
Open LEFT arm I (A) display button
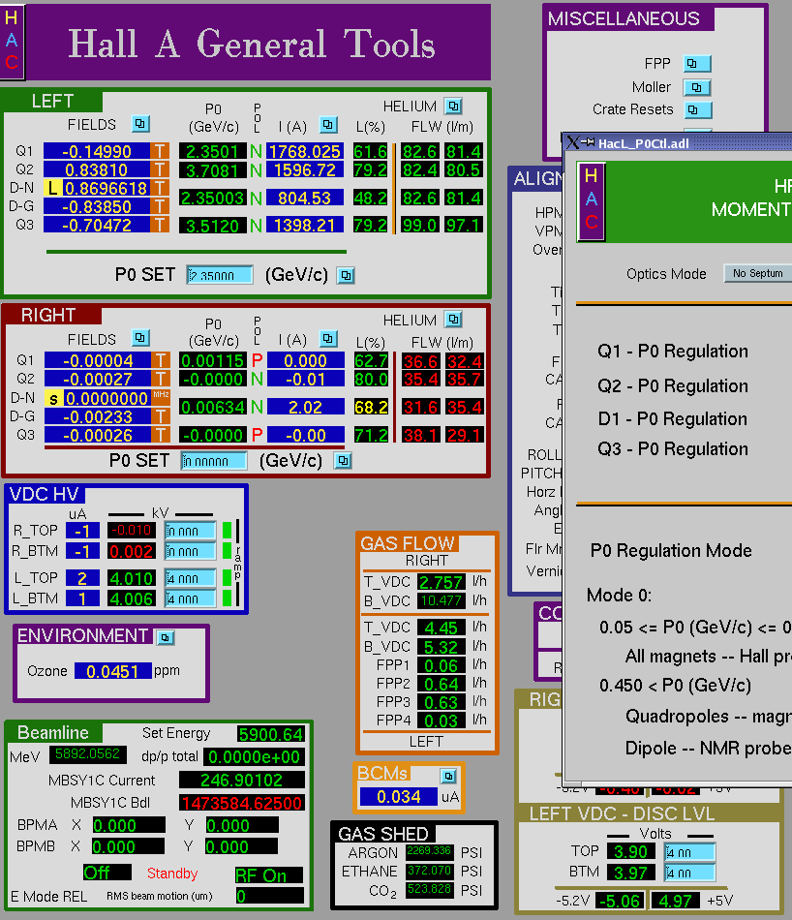point(328,124)
